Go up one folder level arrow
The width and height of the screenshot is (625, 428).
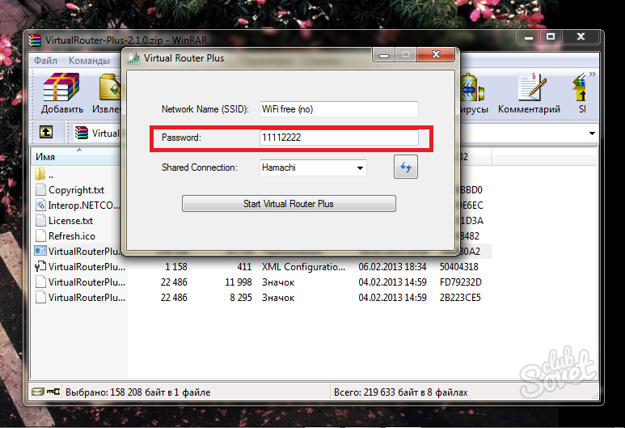pyautogui.click(x=47, y=132)
